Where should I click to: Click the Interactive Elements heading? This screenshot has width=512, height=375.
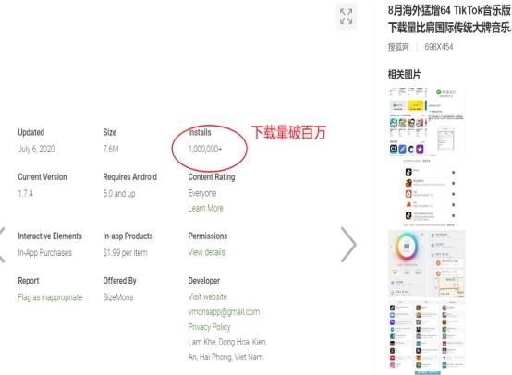(x=50, y=236)
